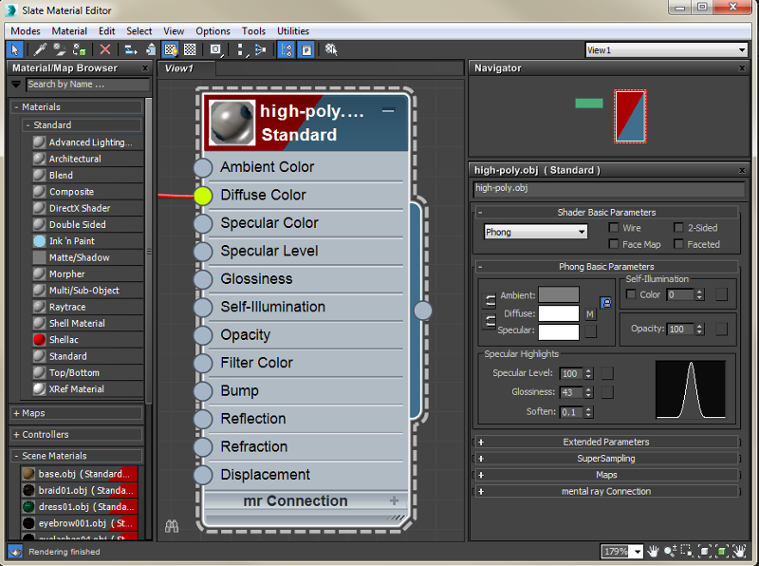Activate the Select Tool arrow in toolbar
759x566 pixels.
pos(15,49)
